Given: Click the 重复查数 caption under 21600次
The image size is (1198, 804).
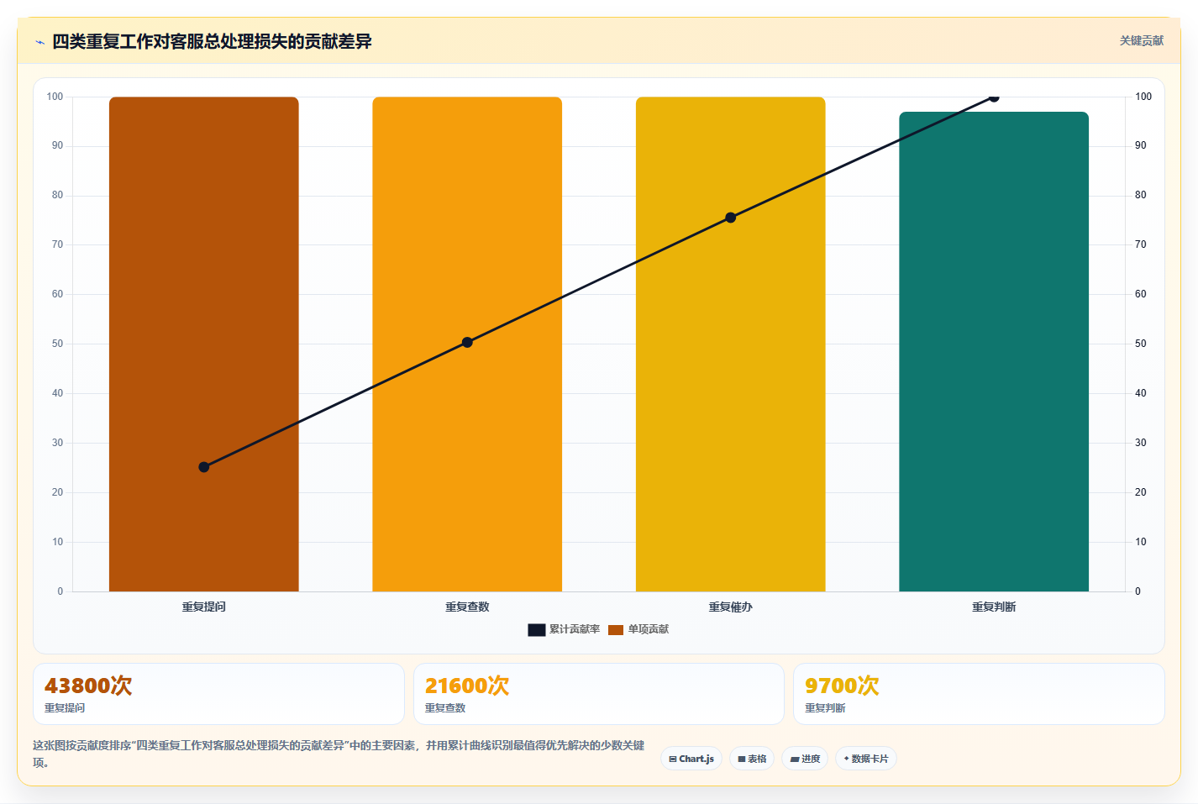Looking at the screenshot, I should pyautogui.click(x=445, y=708).
